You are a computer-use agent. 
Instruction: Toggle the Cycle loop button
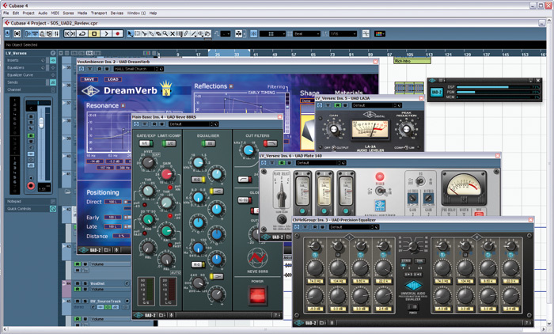click(83, 34)
